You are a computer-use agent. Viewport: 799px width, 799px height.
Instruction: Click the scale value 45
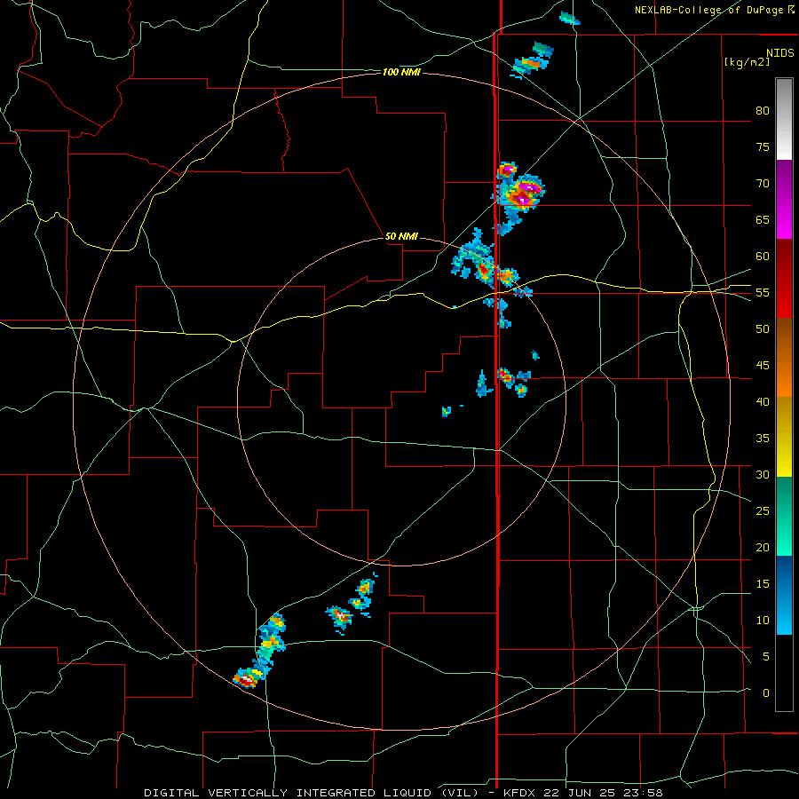[763, 366]
